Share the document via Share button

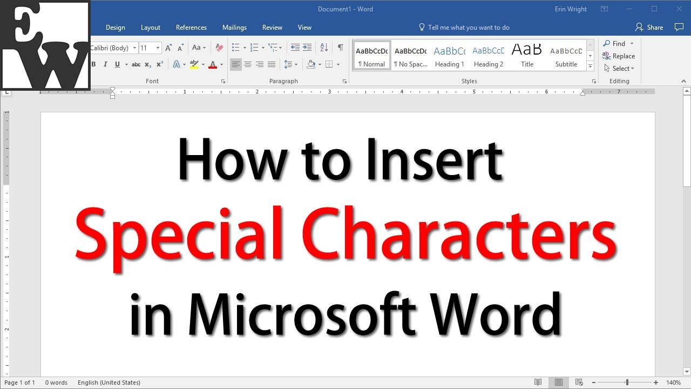(649, 28)
